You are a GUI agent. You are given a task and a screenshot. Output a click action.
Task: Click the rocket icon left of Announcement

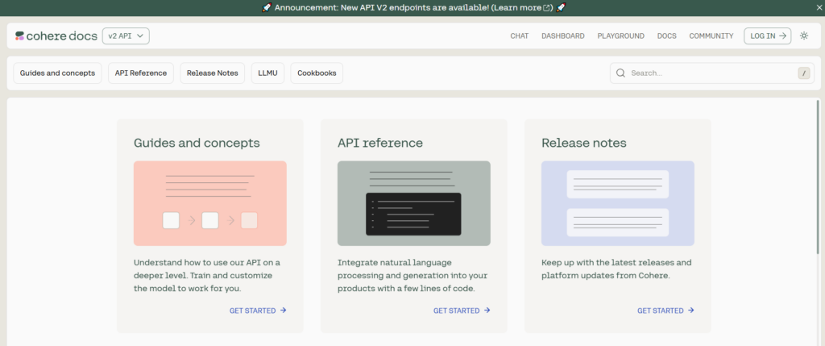pyautogui.click(x=267, y=7)
